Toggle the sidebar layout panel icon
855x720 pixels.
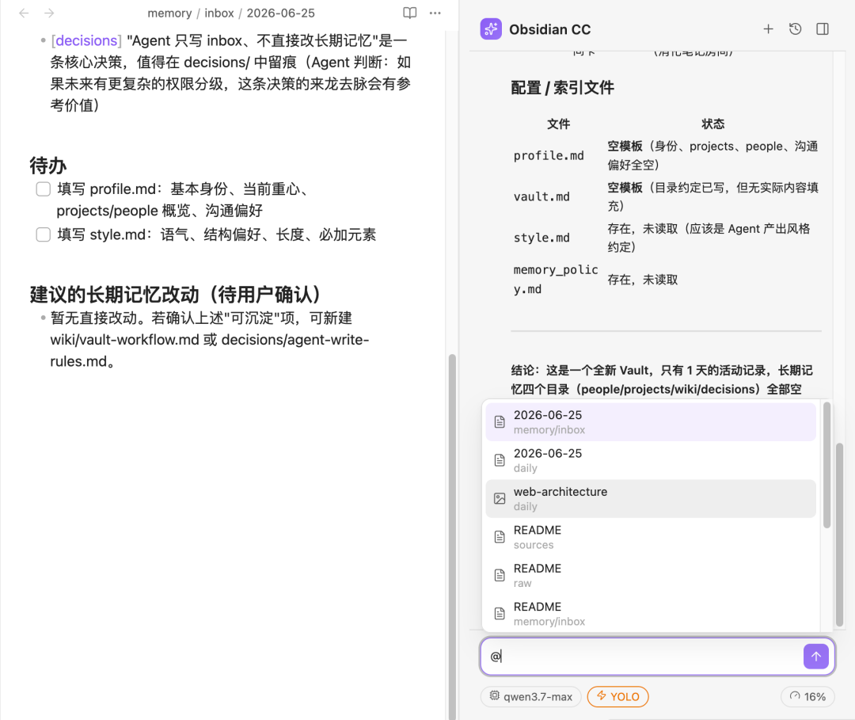(823, 29)
